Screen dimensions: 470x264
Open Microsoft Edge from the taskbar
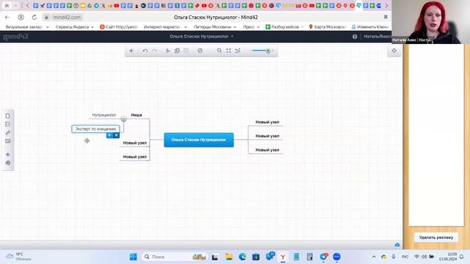[242, 257]
